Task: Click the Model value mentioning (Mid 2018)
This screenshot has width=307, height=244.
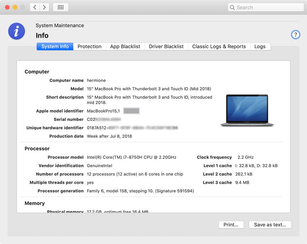Action: 149,89
